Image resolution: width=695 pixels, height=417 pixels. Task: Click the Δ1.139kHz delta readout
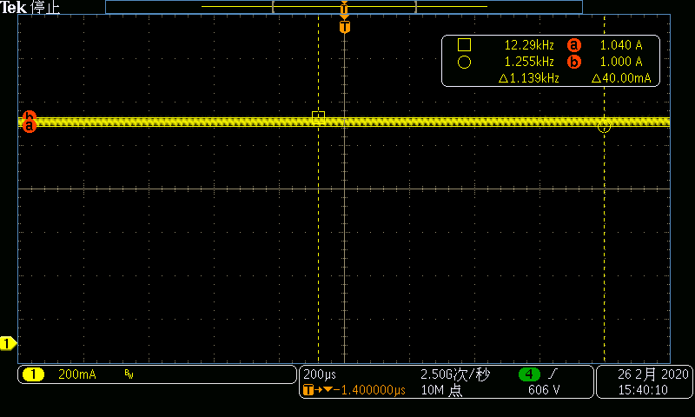[529, 78]
